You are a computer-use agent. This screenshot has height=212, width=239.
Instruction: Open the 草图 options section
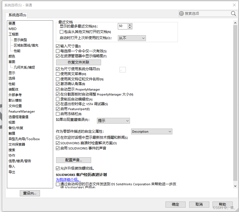pos(12,62)
